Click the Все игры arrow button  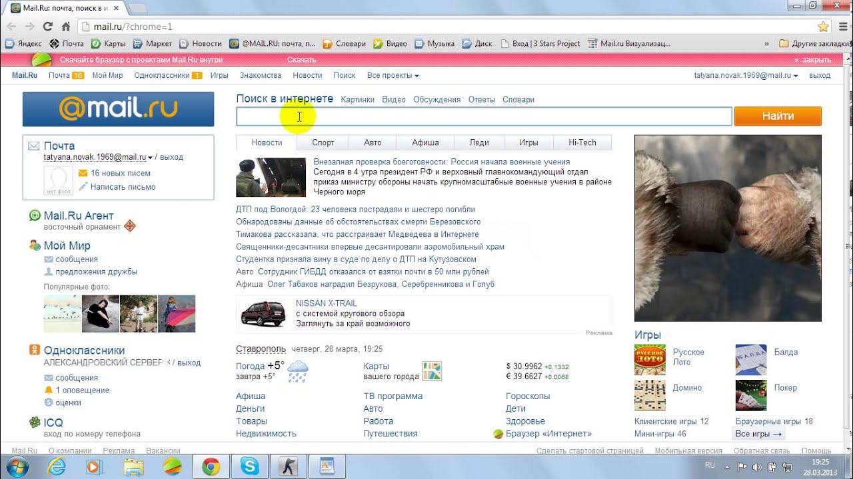[758, 434]
